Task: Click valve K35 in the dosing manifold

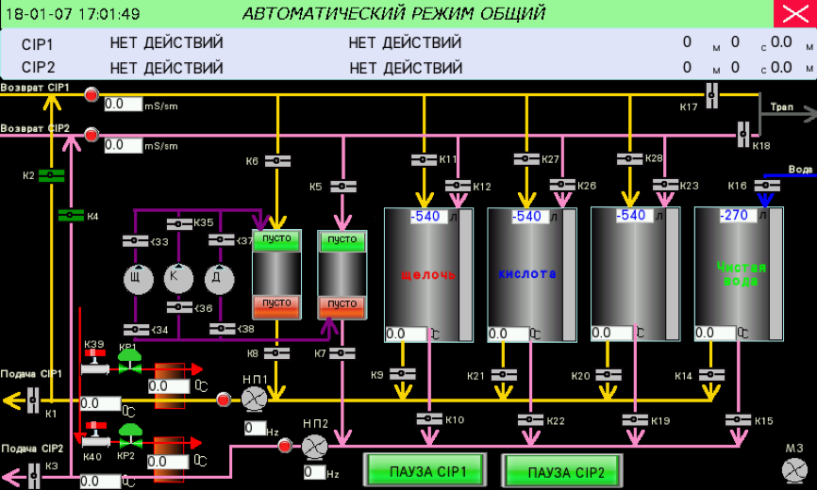Action: click(179, 224)
